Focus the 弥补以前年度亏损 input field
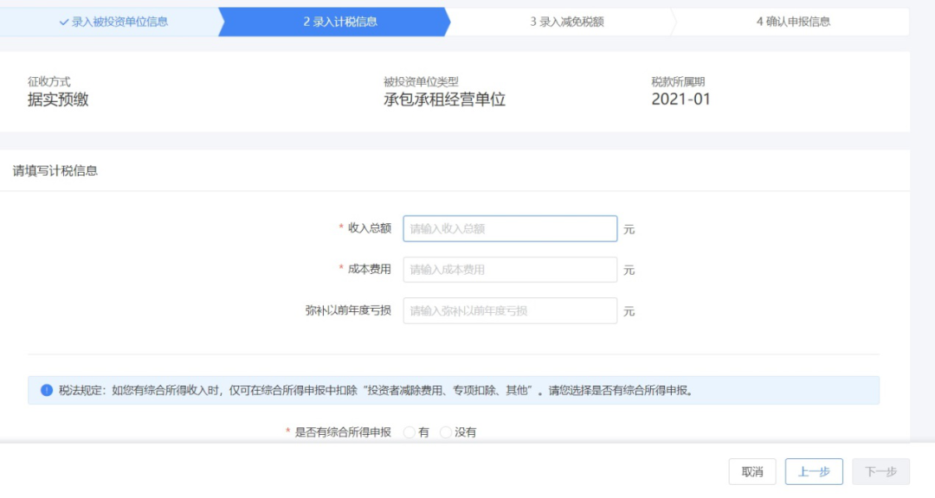Viewport: 935px width, 498px height. click(x=510, y=311)
